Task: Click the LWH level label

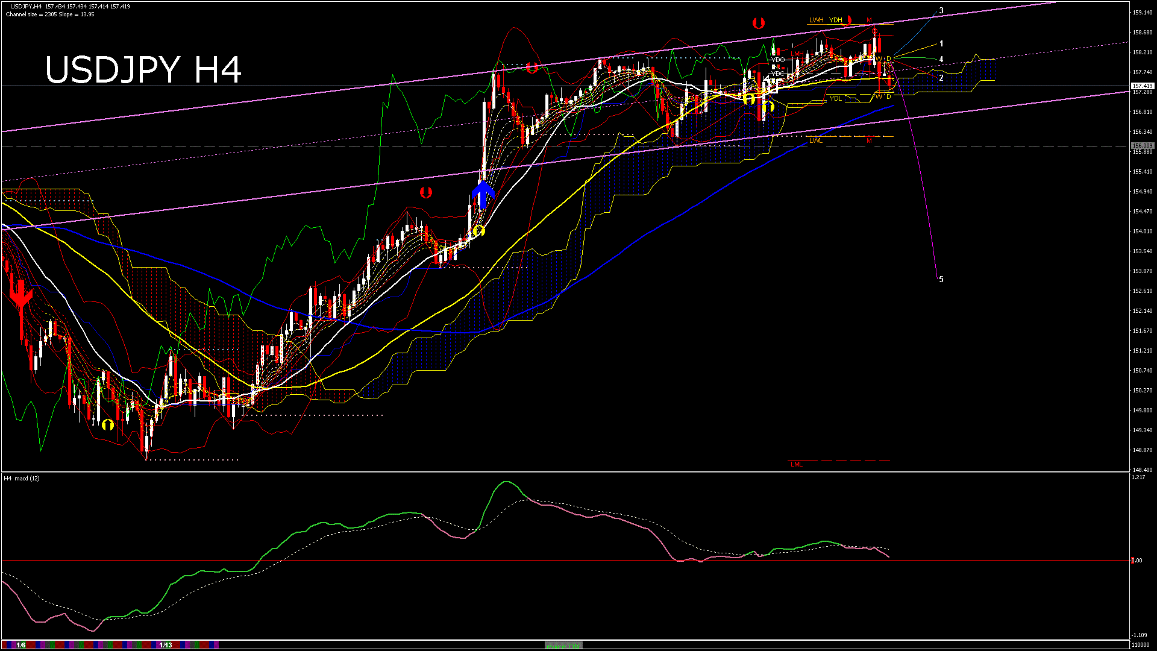Action: pyautogui.click(x=816, y=20)
